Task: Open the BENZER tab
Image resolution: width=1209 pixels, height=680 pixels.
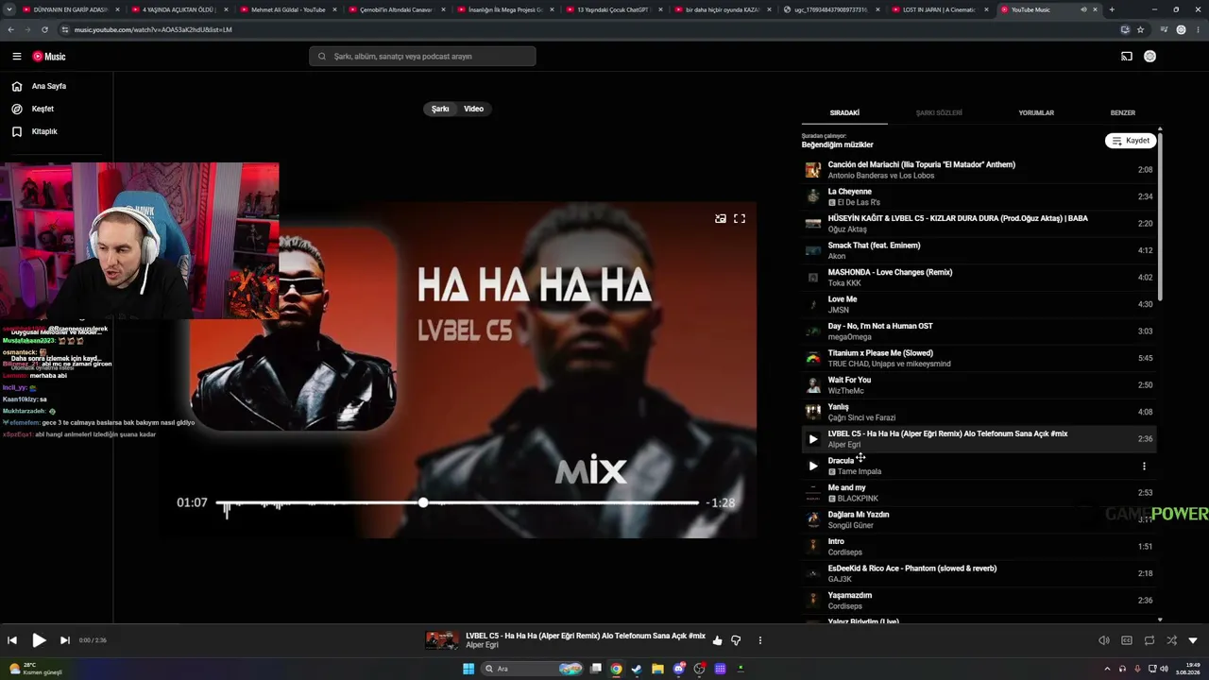Action: pos(1122,113)
